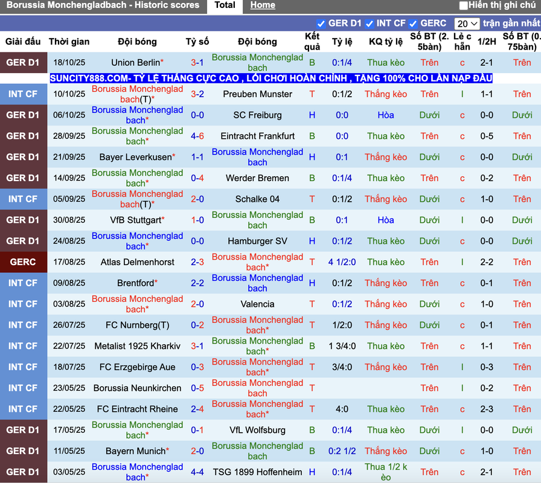This screenshot has height=483, width=541.
Task: Select FC Erzgebirge Aue team name
Action: click(x=137, y=368)
